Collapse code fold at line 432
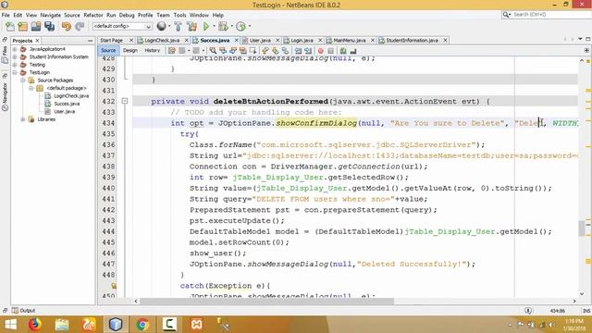The height and width of the screenshot is (333, 592). click(125, 101)
